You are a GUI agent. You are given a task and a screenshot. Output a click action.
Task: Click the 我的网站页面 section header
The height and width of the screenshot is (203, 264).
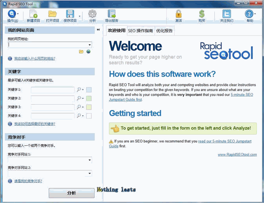click(x=50, y=30)
